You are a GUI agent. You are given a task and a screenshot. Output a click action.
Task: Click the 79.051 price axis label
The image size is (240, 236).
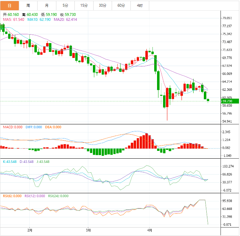click(x=227, y=18)
